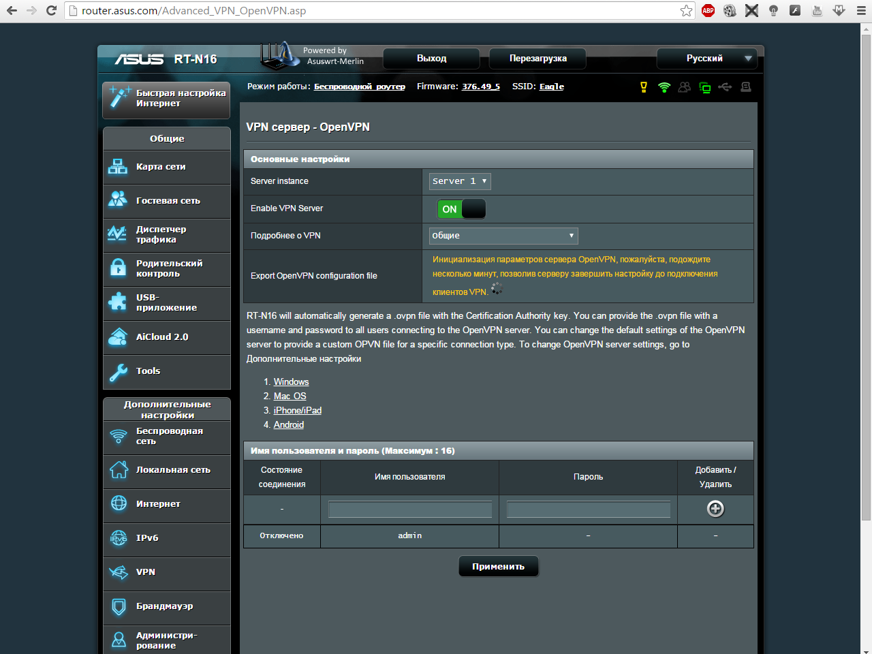Screen dimensions: 872x654
Task: Click the username input field
Action: (409, 510)
